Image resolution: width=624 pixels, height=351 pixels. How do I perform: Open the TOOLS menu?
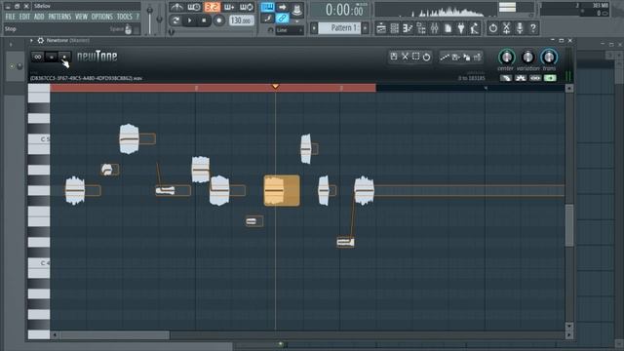tap(125, 17)
